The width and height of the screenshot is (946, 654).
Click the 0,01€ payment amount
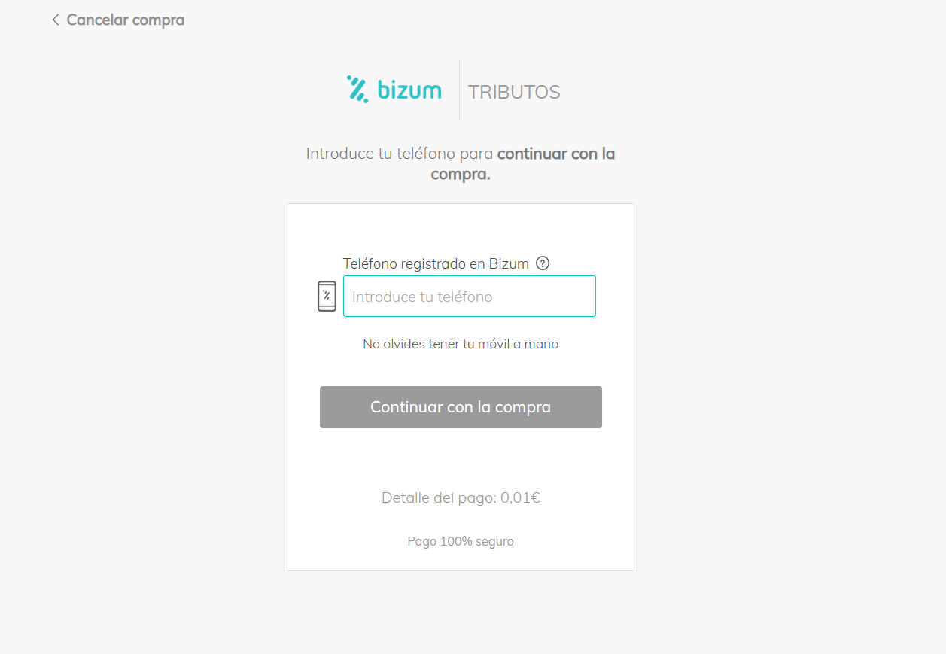pos(521,497)
